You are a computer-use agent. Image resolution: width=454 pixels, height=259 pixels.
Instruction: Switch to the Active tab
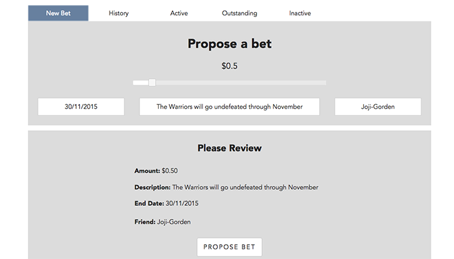(x=179, y=13)
